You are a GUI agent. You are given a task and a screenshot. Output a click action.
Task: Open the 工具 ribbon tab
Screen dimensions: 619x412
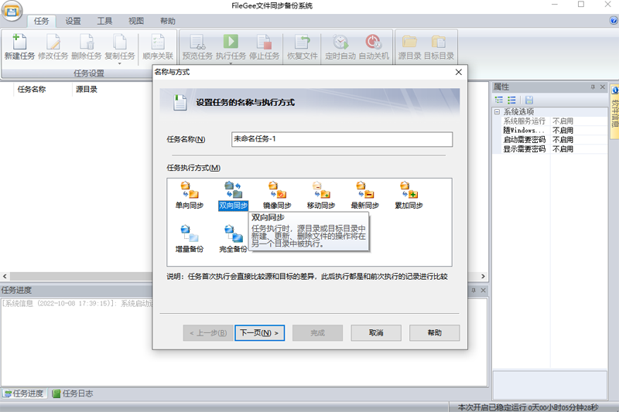(x=104, y=21)
